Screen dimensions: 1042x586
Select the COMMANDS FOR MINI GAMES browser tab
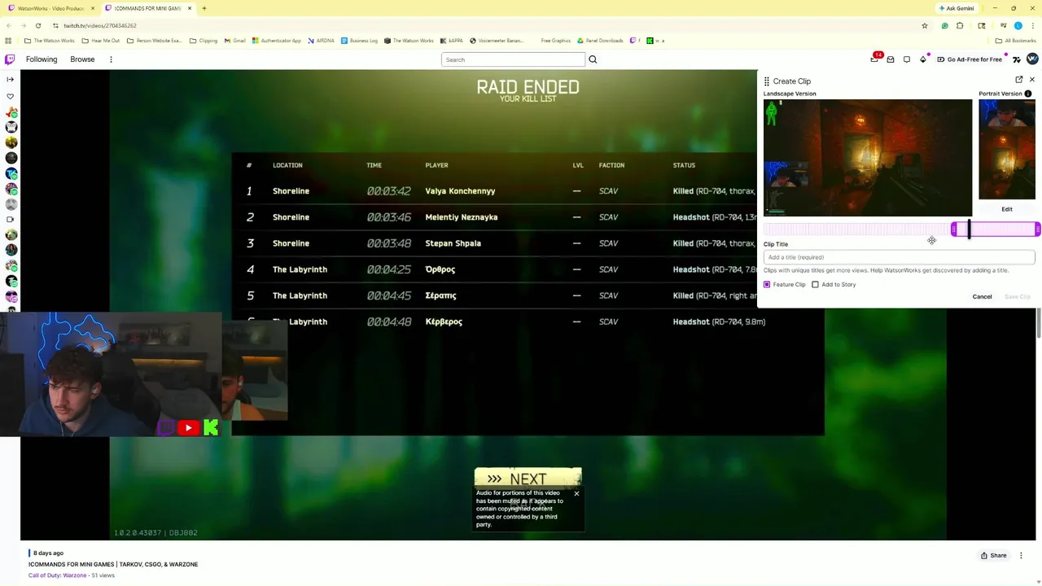pos(148,8)
